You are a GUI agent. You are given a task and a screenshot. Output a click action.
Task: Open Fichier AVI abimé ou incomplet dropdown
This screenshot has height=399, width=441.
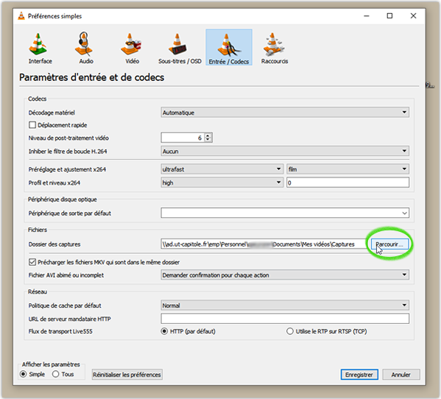[x=285, y=275]
